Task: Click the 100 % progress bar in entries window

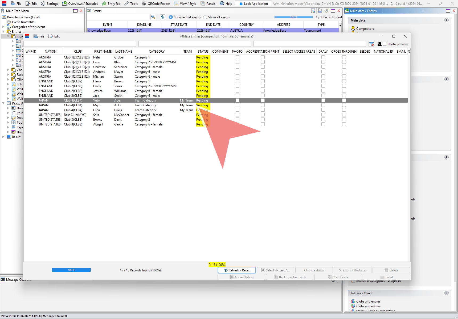Action: point(71,270)
